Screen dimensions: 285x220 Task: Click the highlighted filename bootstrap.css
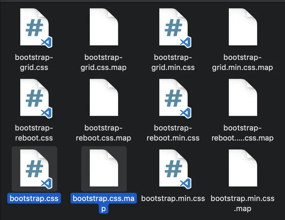pos(34,198)
